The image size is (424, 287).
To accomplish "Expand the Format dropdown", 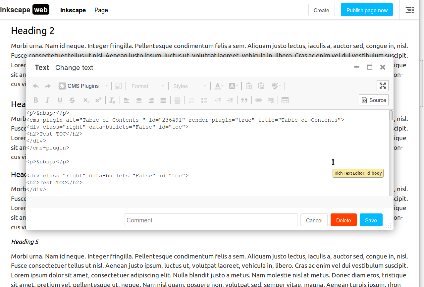I will pos(147,86).
